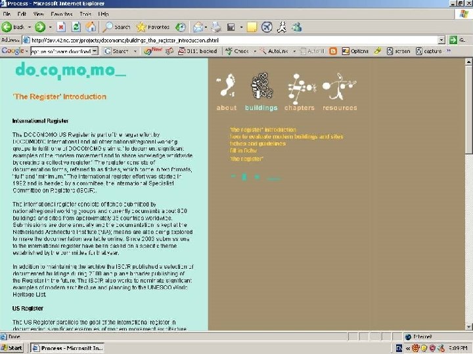Click the MSN Messenger people icon
This screenshot has width=473, height=354.
pos(297,27)
